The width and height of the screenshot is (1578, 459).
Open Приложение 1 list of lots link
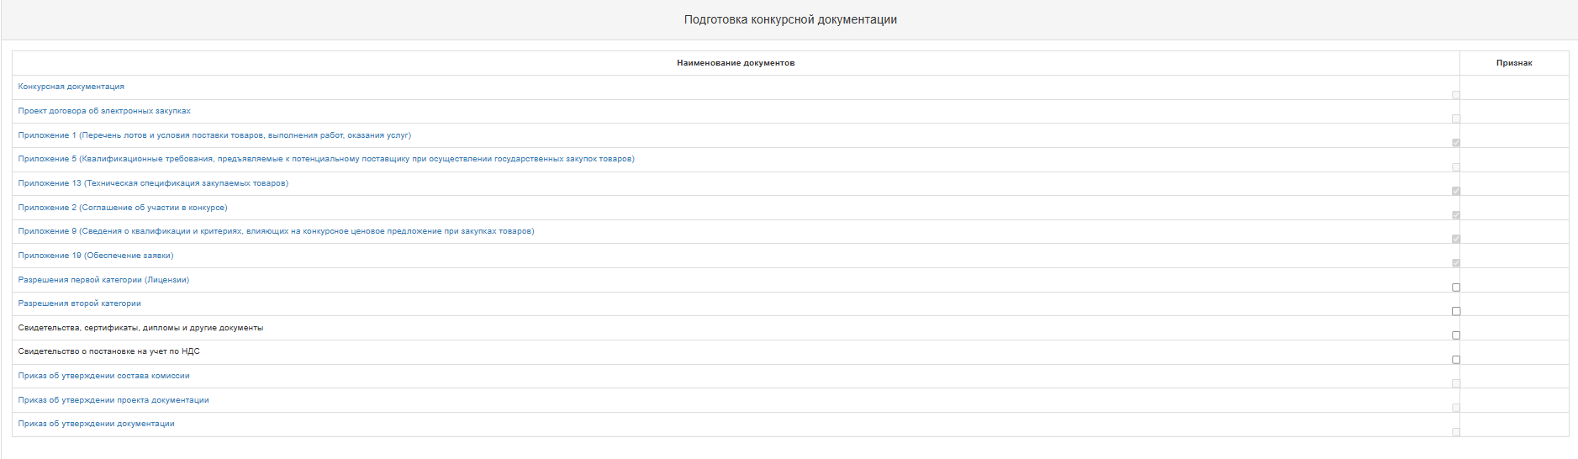214,135
